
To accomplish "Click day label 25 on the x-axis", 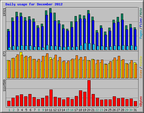I will 110,110.
